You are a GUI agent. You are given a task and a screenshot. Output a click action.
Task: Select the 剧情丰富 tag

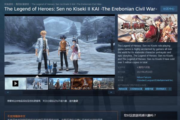point(149,89)
